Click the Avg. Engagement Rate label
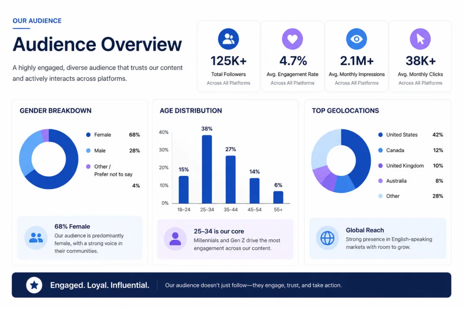The image size is (463, 309). click(x=293, y=75)
